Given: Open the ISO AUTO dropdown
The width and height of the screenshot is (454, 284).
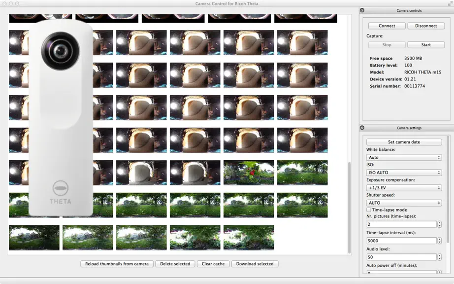Looking at the screenshot, I should (404, 173).
